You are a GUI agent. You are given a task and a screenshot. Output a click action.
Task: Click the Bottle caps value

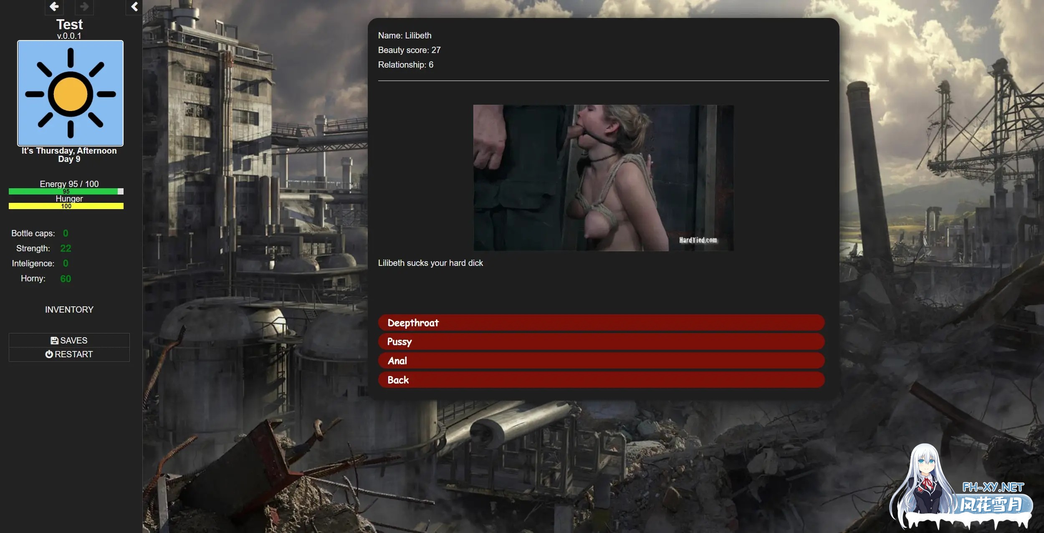(66, 233)
